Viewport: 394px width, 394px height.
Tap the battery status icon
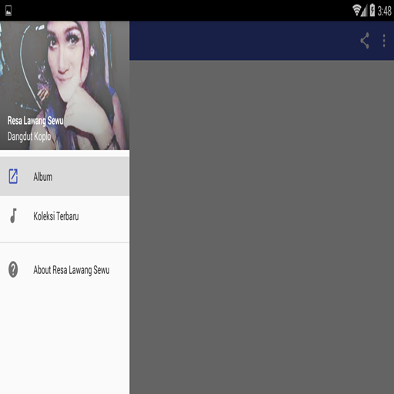coord(372,10)
